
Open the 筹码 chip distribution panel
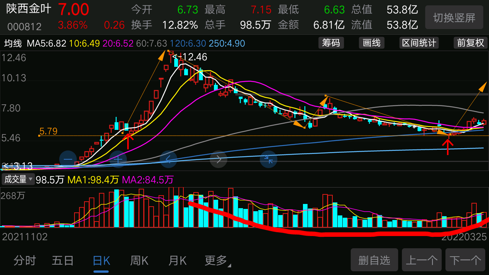point(331,43)
